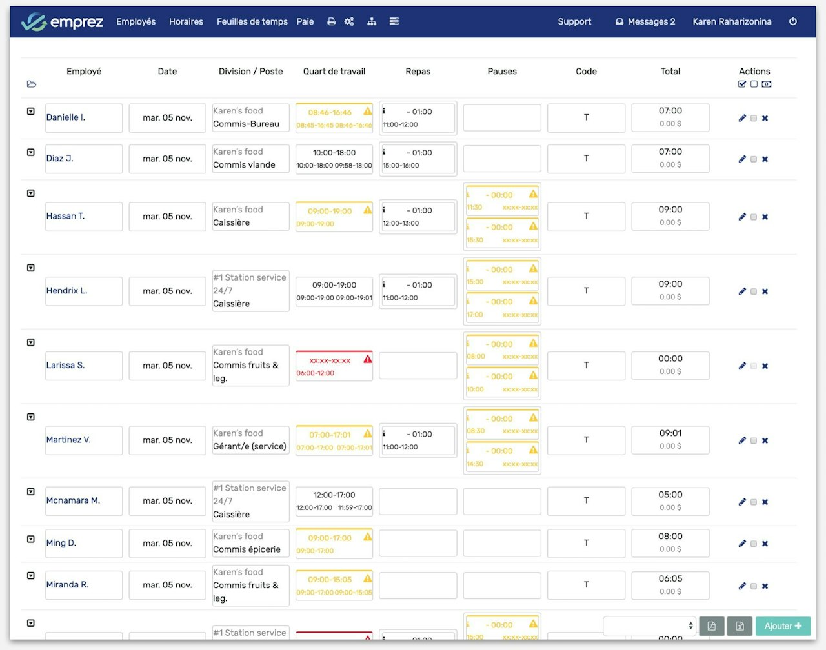Export list using the Excel icon button
The height and width of the screenshot is (650, 826).
(x=740, y=626)
